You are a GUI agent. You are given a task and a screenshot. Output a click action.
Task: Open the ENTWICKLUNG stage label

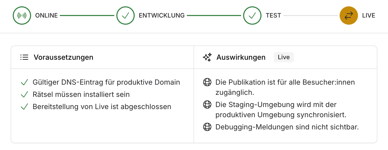point(162,16)
